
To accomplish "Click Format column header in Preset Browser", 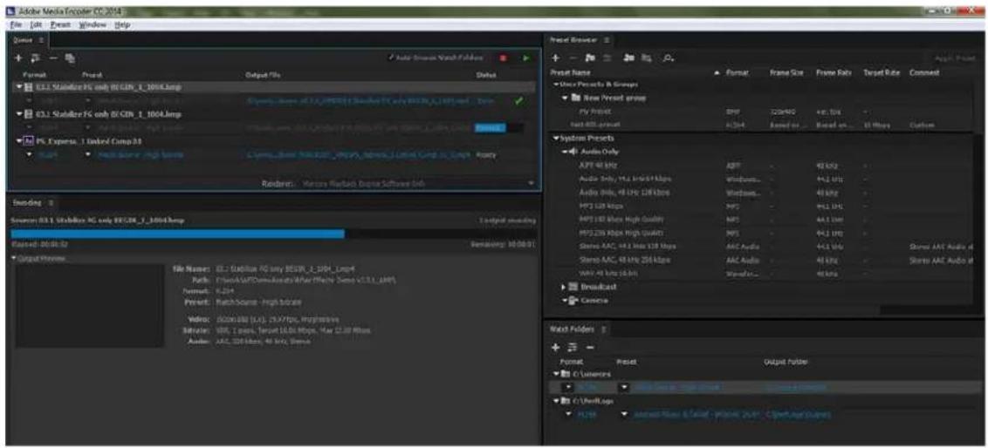I will coord(737,73).
